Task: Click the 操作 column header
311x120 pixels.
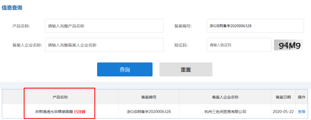Action: coord(301,97)
